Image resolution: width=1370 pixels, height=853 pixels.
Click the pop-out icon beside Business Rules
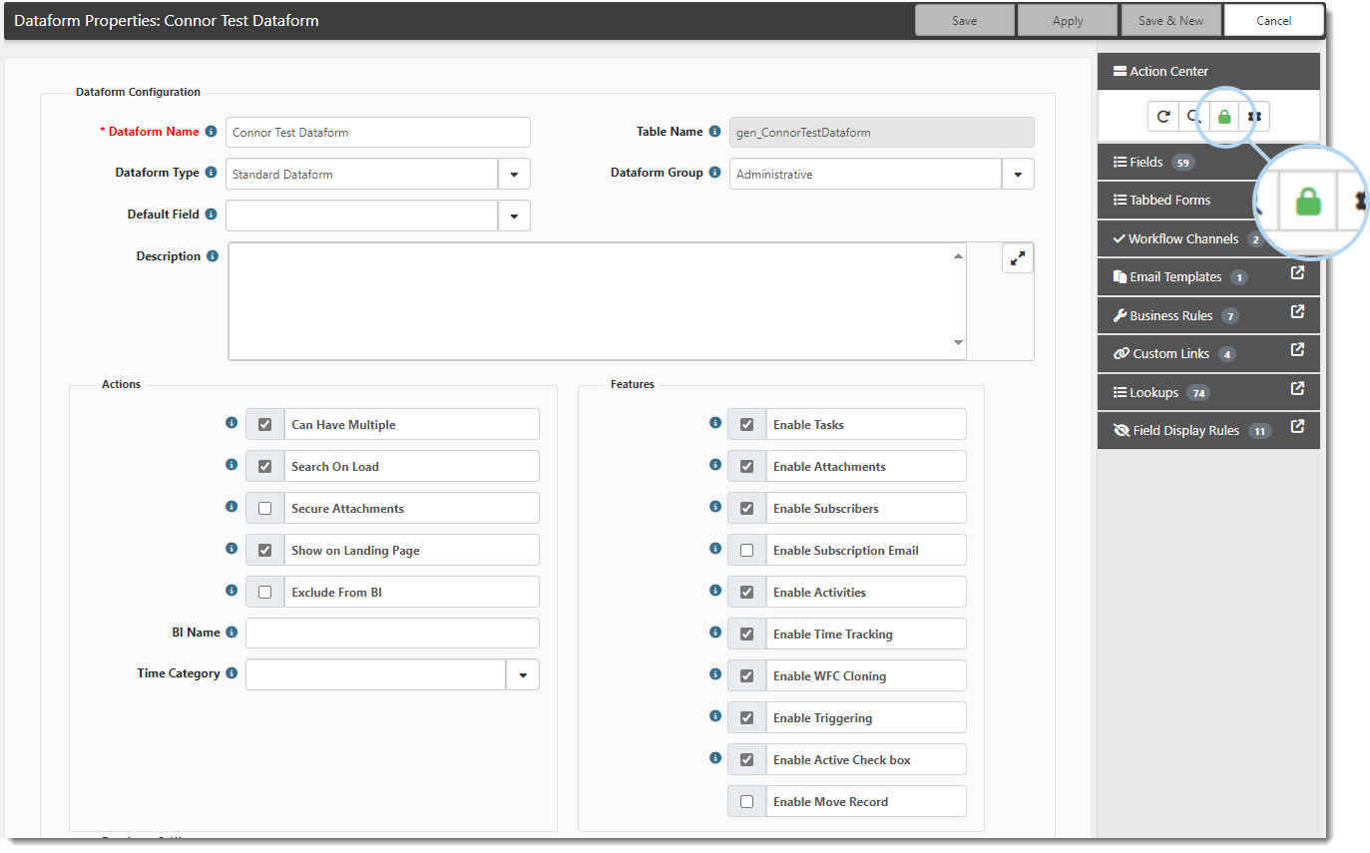click(x=1297, y=312)
